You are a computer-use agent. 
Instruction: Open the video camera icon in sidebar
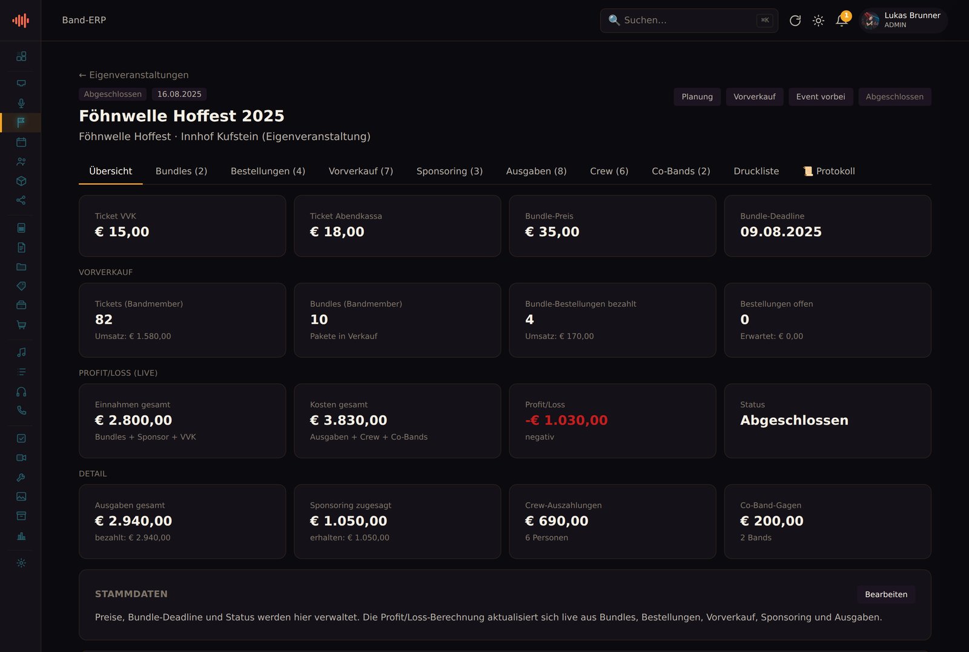(x=21, y=458)
